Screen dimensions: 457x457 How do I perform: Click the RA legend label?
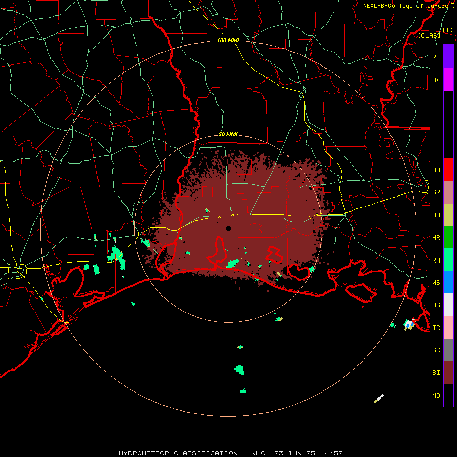pyautogui.click(x=436, y=260)
